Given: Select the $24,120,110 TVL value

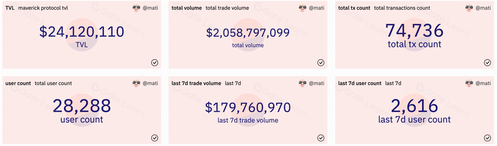Looking at the screenshot, I should [x=81, y=32].
